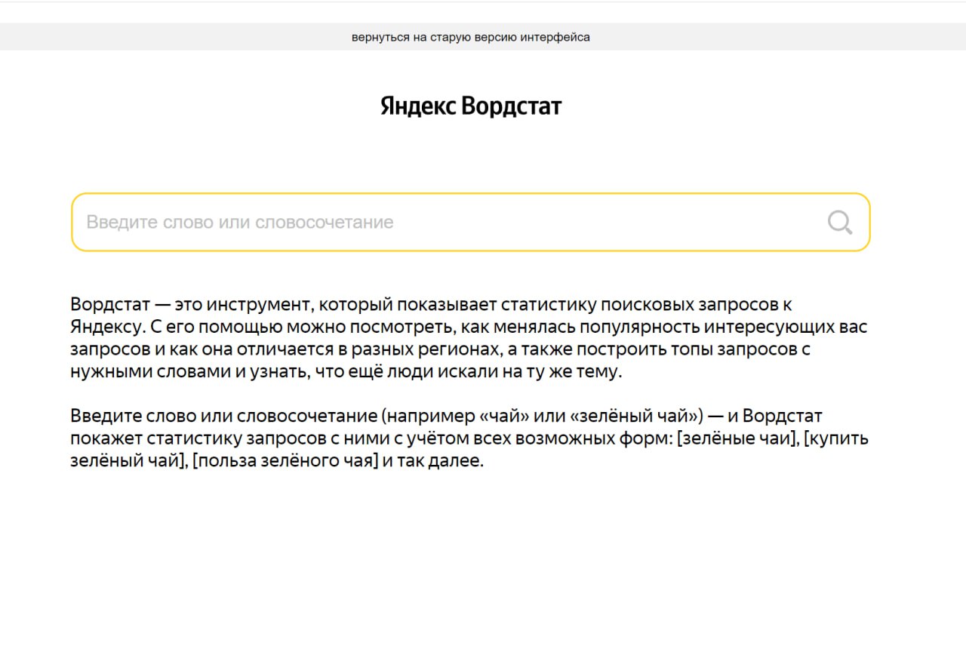Click the paragraph beginning 'Введите слово или словосочетание (например'
966x655 pixels.
click(469, 438)
